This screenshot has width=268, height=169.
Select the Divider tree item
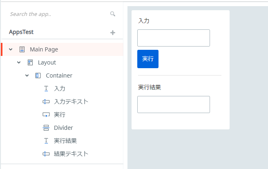point(63,128)
